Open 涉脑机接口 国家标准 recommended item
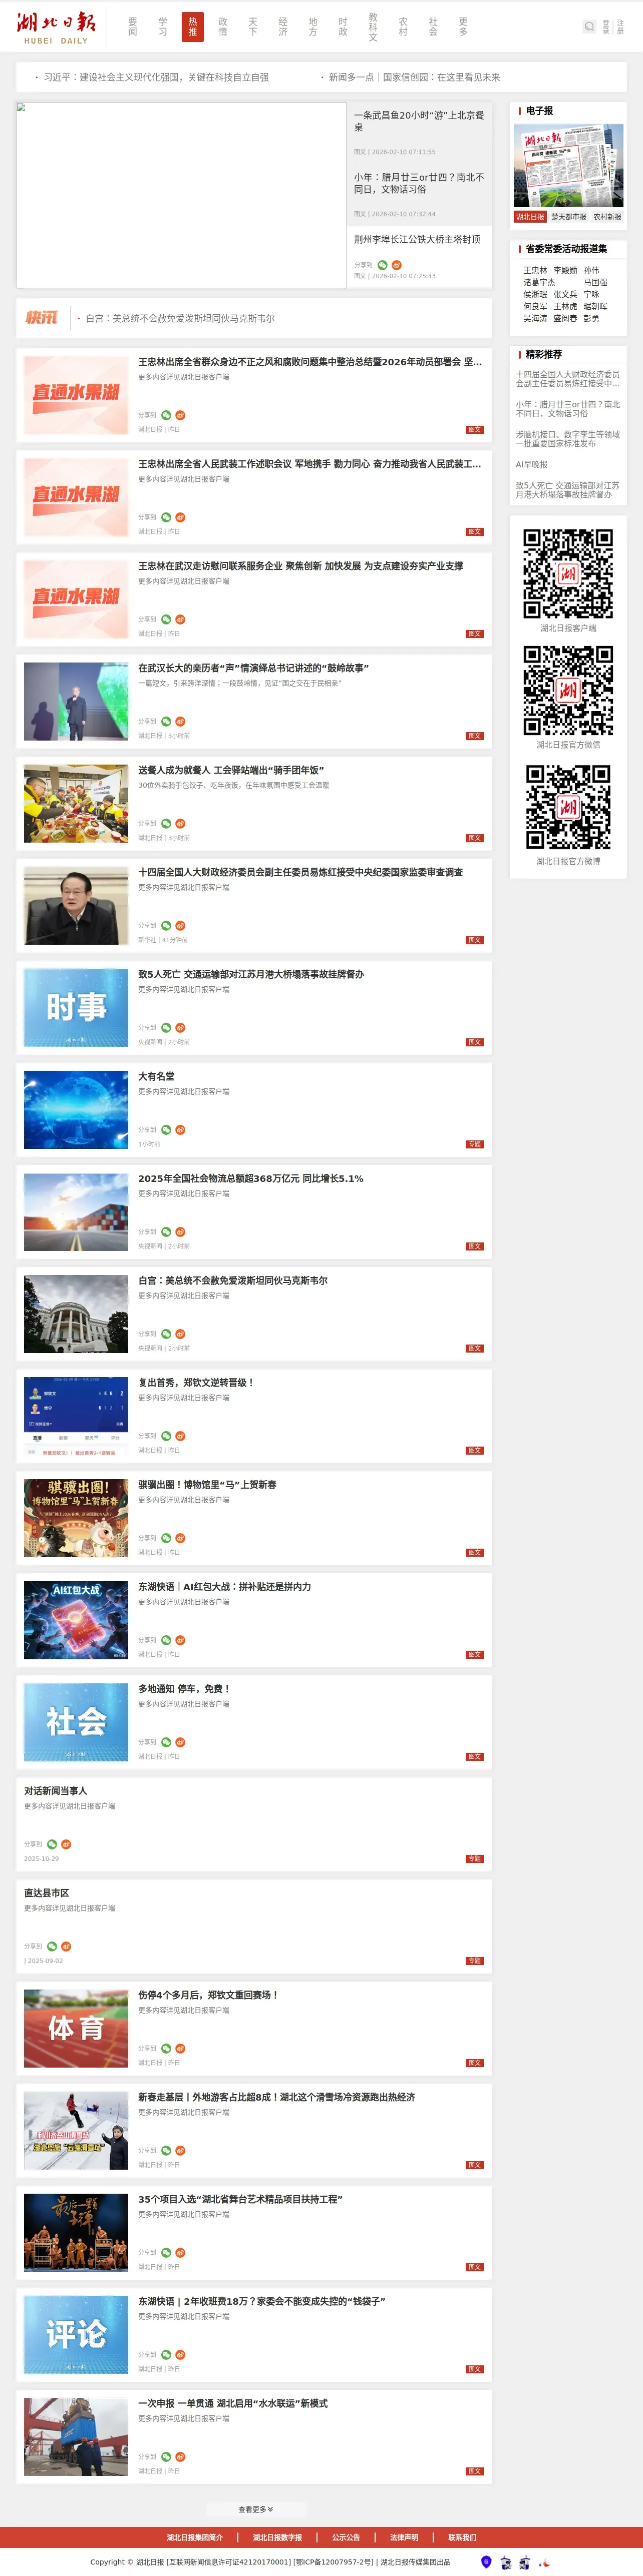The height and width of the screenshot is (2576, 643). [x=568, y=438]
